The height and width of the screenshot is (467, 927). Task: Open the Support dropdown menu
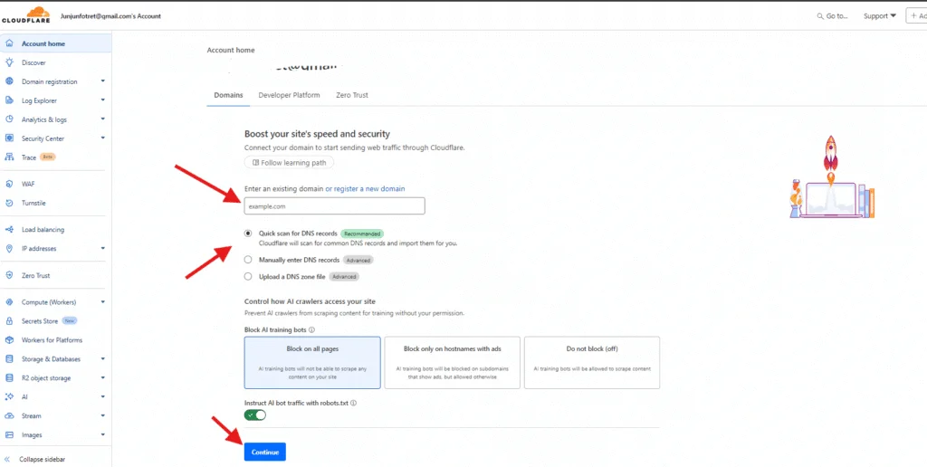tap(880, 16)
